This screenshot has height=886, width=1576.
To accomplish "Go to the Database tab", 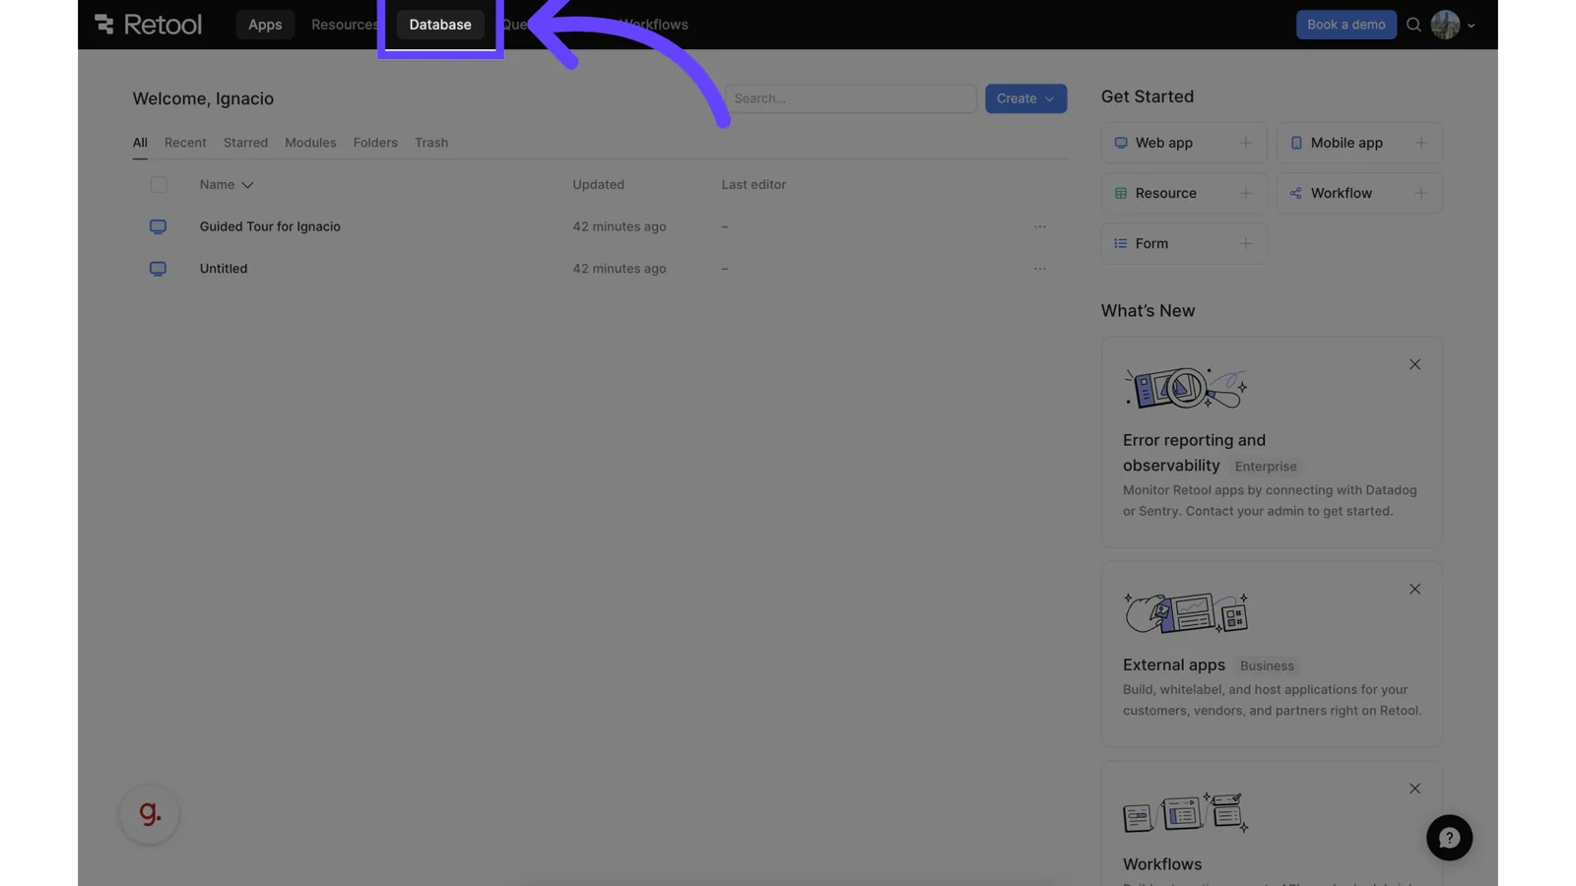I will (440, 25).
